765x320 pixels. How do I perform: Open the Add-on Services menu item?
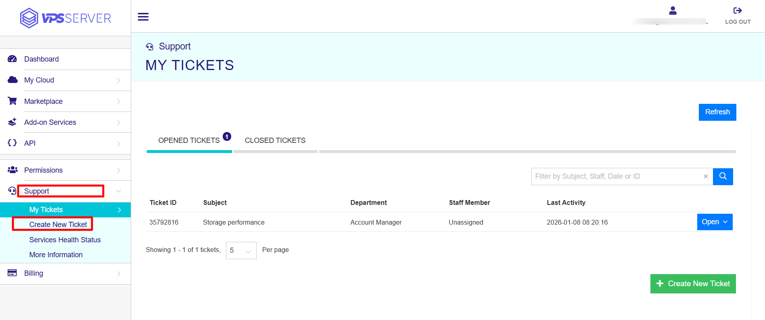50,122
